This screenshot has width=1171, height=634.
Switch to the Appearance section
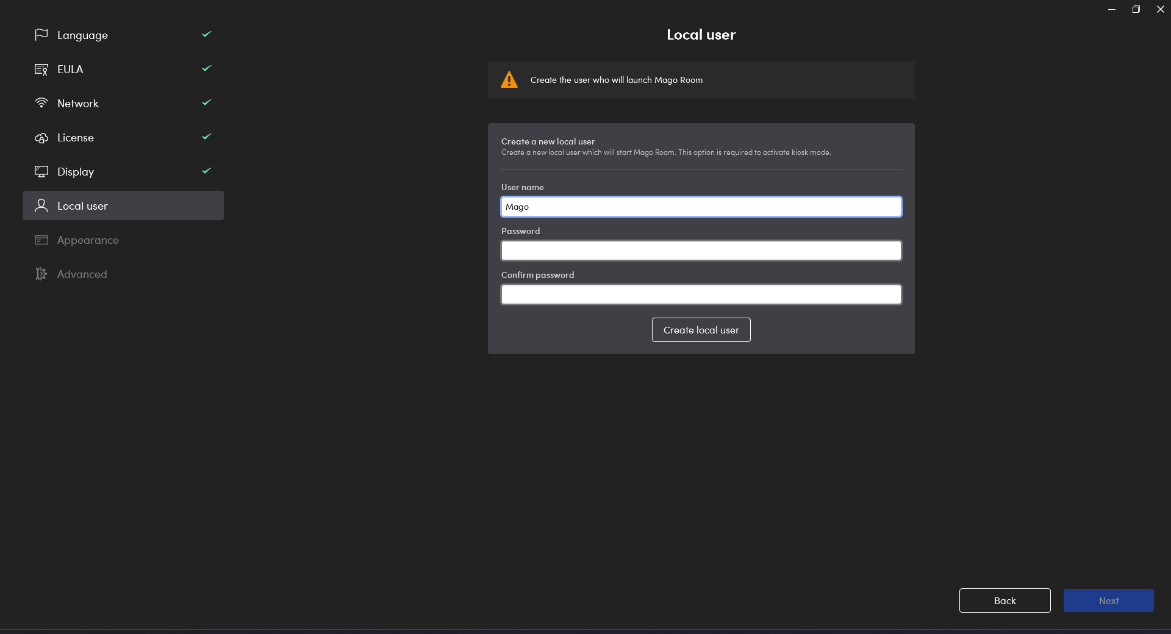tap(88, 240)
